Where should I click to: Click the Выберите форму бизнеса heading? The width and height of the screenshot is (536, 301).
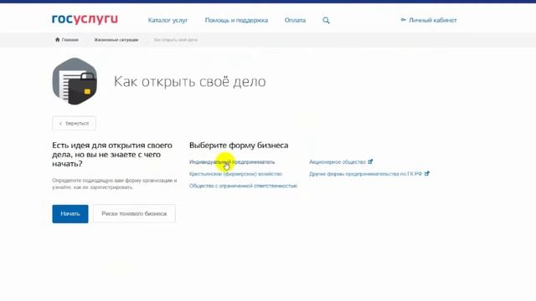coord(239,145)
